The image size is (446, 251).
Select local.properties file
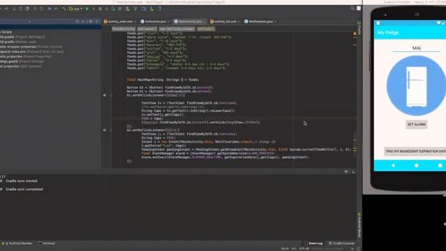coord(21,66)
